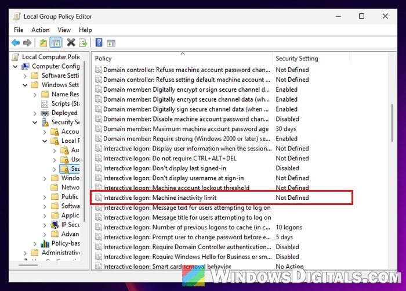Viewport: 406px width, 291px height.
Task: Open the View menu
Action: coord(64,30)
